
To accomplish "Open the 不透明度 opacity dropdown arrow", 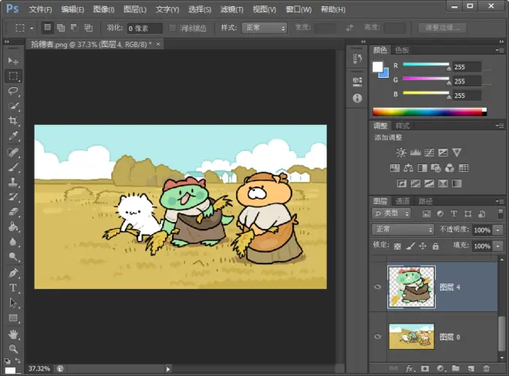I will click(498, 230).
